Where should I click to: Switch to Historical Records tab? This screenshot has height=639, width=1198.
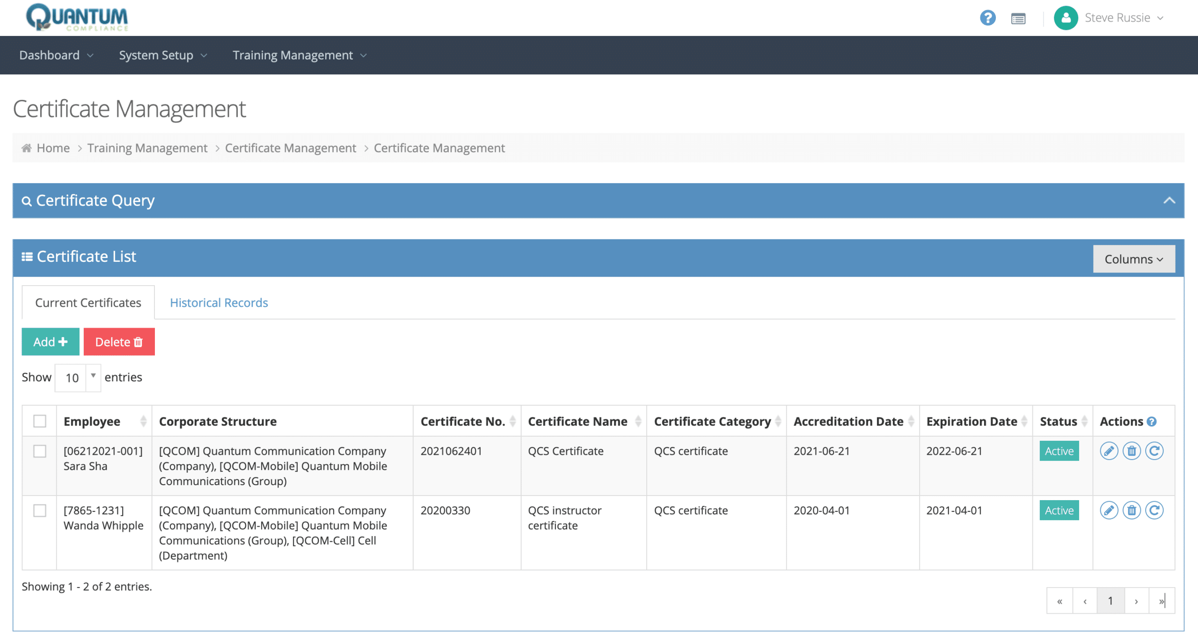pos(219,302)
